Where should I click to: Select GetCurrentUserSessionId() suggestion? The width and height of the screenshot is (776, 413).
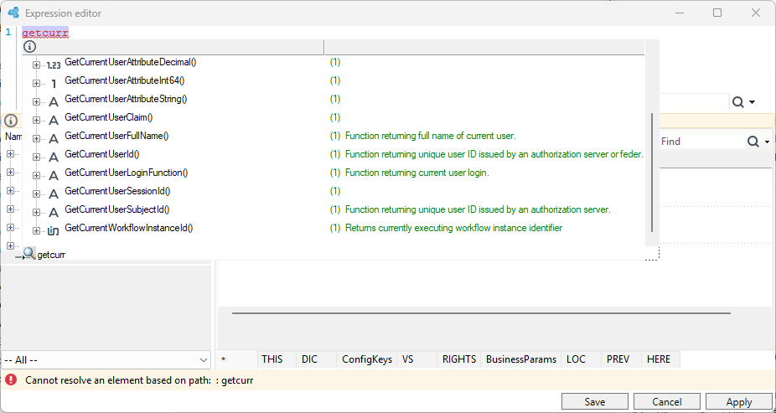(118, 191)
